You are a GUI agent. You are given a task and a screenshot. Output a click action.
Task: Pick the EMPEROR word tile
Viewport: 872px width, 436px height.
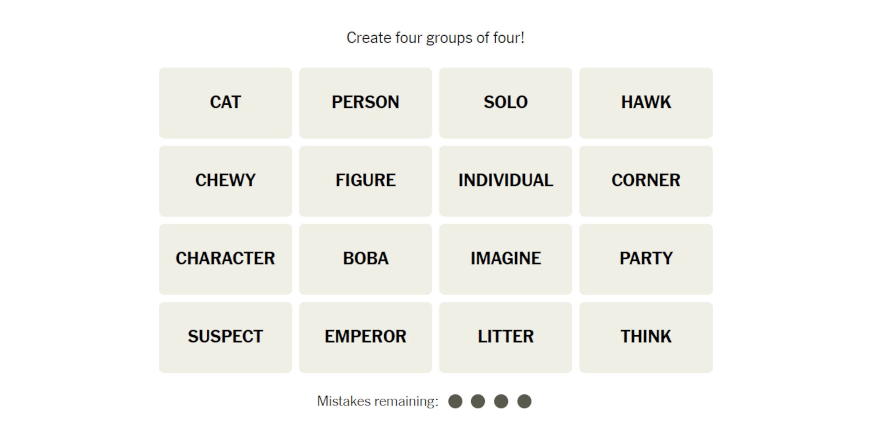[x=365, y=337]
